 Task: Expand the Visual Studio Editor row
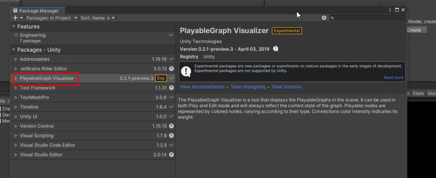[16, 154]
